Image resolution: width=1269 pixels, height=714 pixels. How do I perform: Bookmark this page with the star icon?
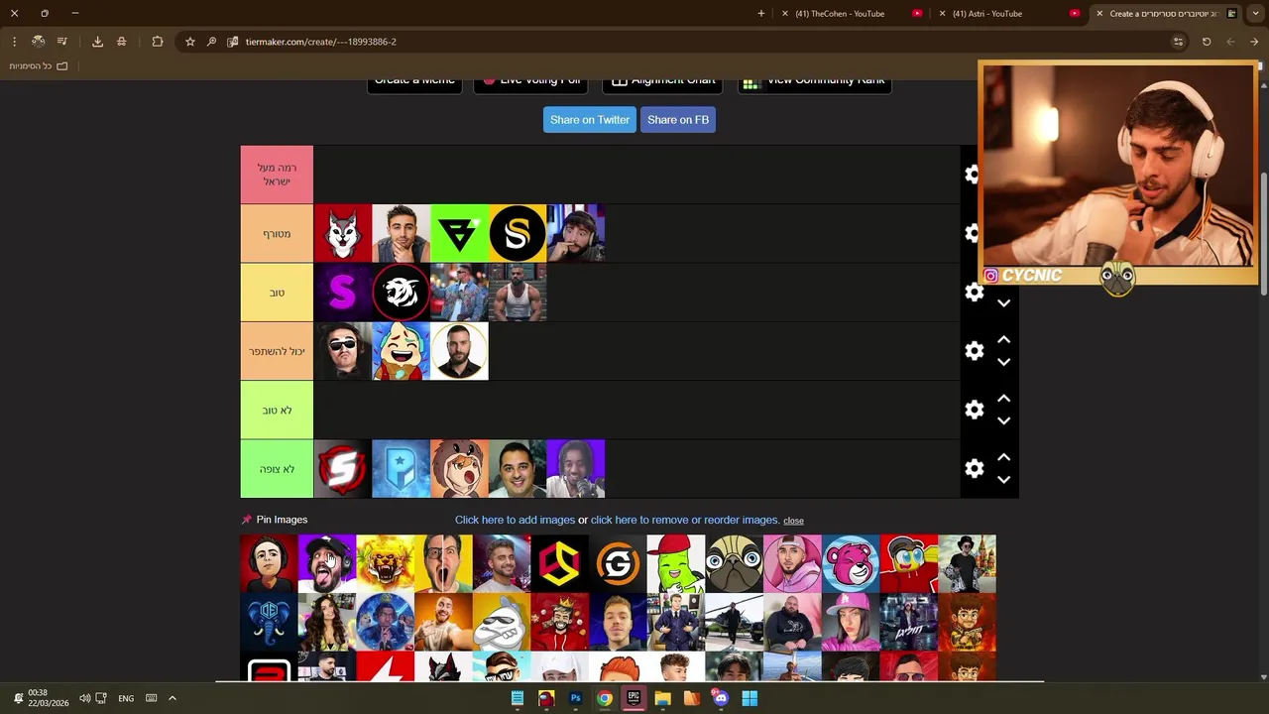pyautogui.click(x=190, y=42)
